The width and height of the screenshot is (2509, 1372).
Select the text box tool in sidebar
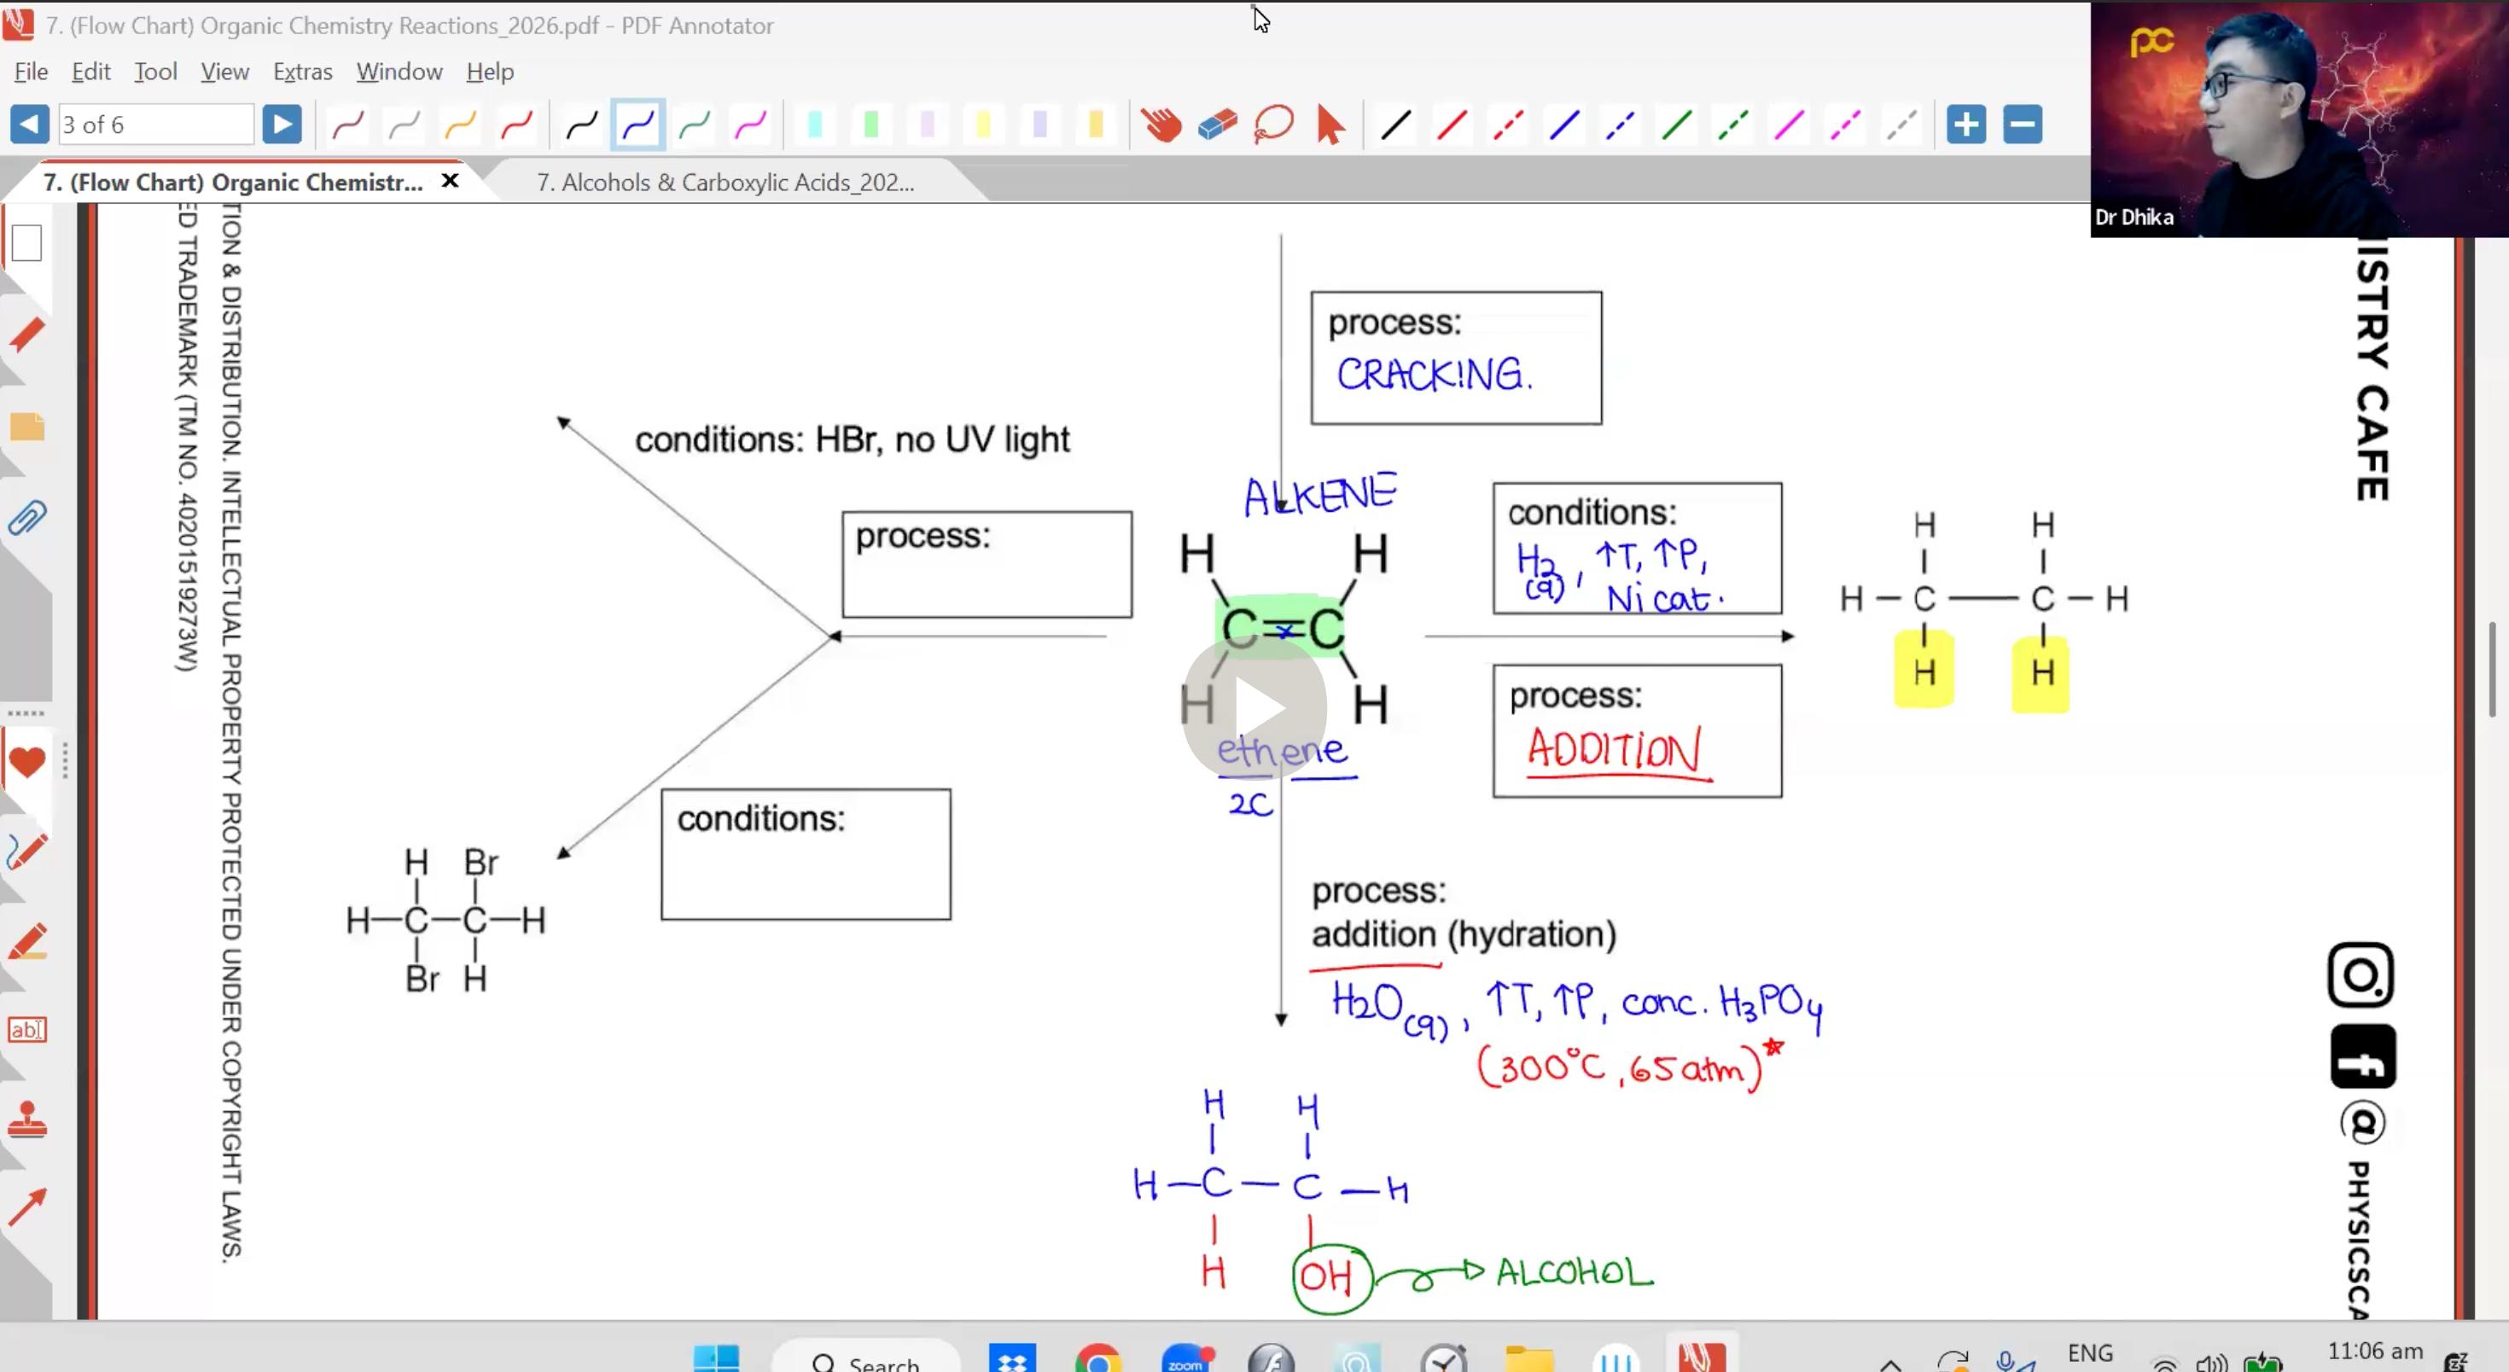26,1029
